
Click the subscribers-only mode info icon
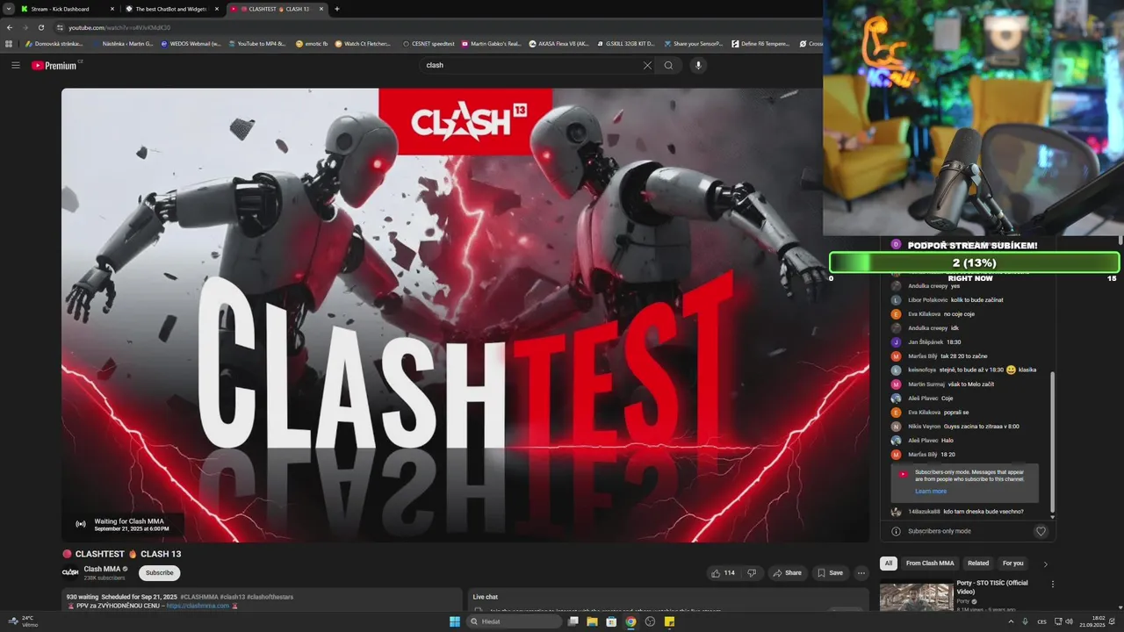897,531
